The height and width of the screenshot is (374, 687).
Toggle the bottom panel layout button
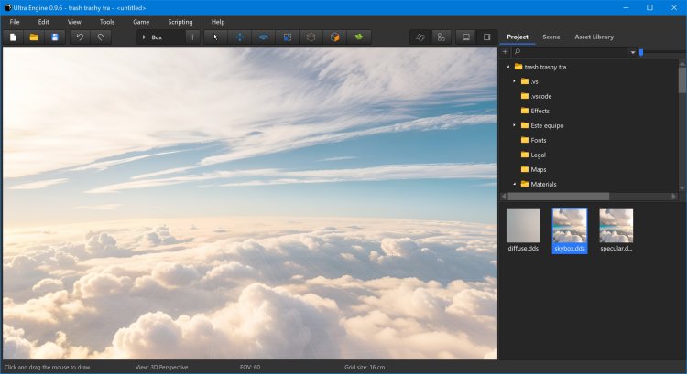465,37
